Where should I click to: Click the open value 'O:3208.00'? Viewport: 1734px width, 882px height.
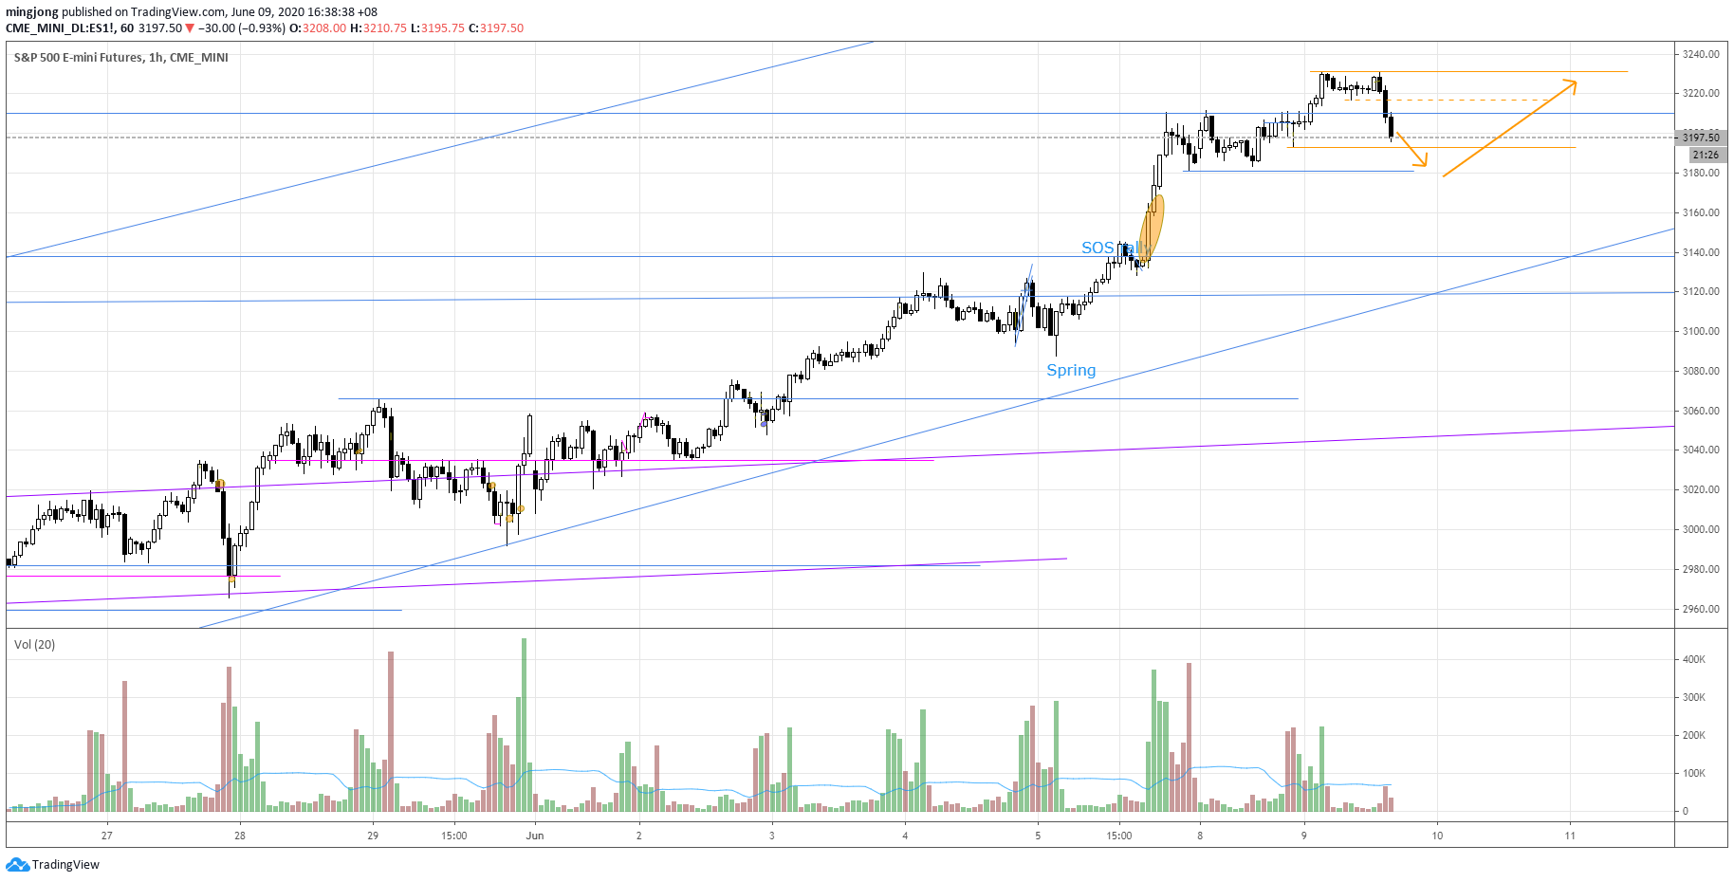coord(318,28)
